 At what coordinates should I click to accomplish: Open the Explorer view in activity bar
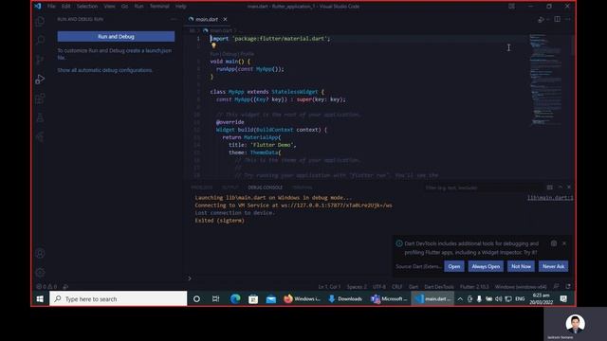click(40, 22)
